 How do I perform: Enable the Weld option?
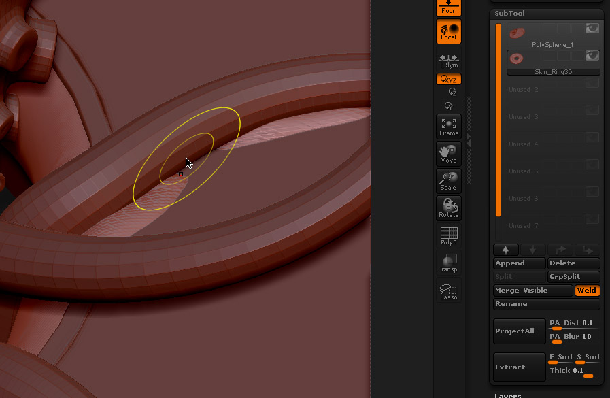click(x=587, y=291)
